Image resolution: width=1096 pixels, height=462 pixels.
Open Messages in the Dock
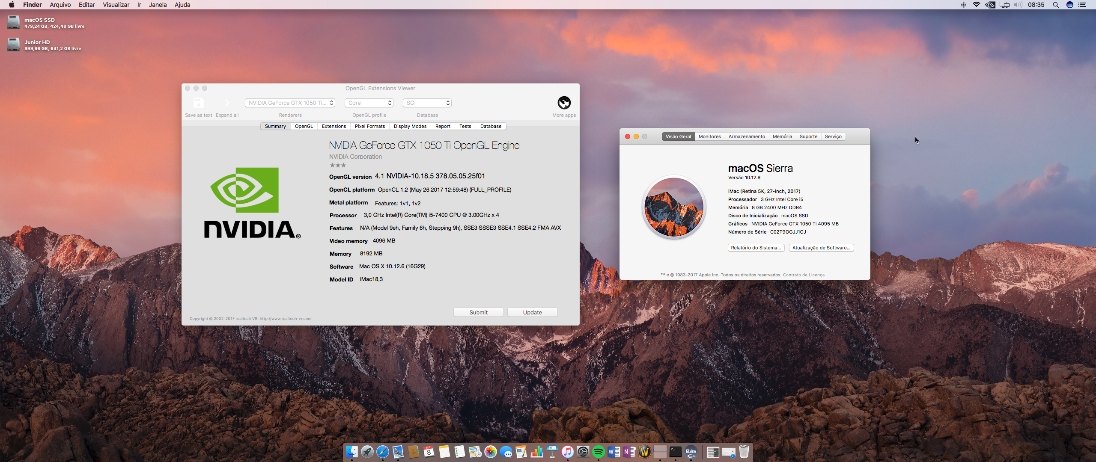506,452
